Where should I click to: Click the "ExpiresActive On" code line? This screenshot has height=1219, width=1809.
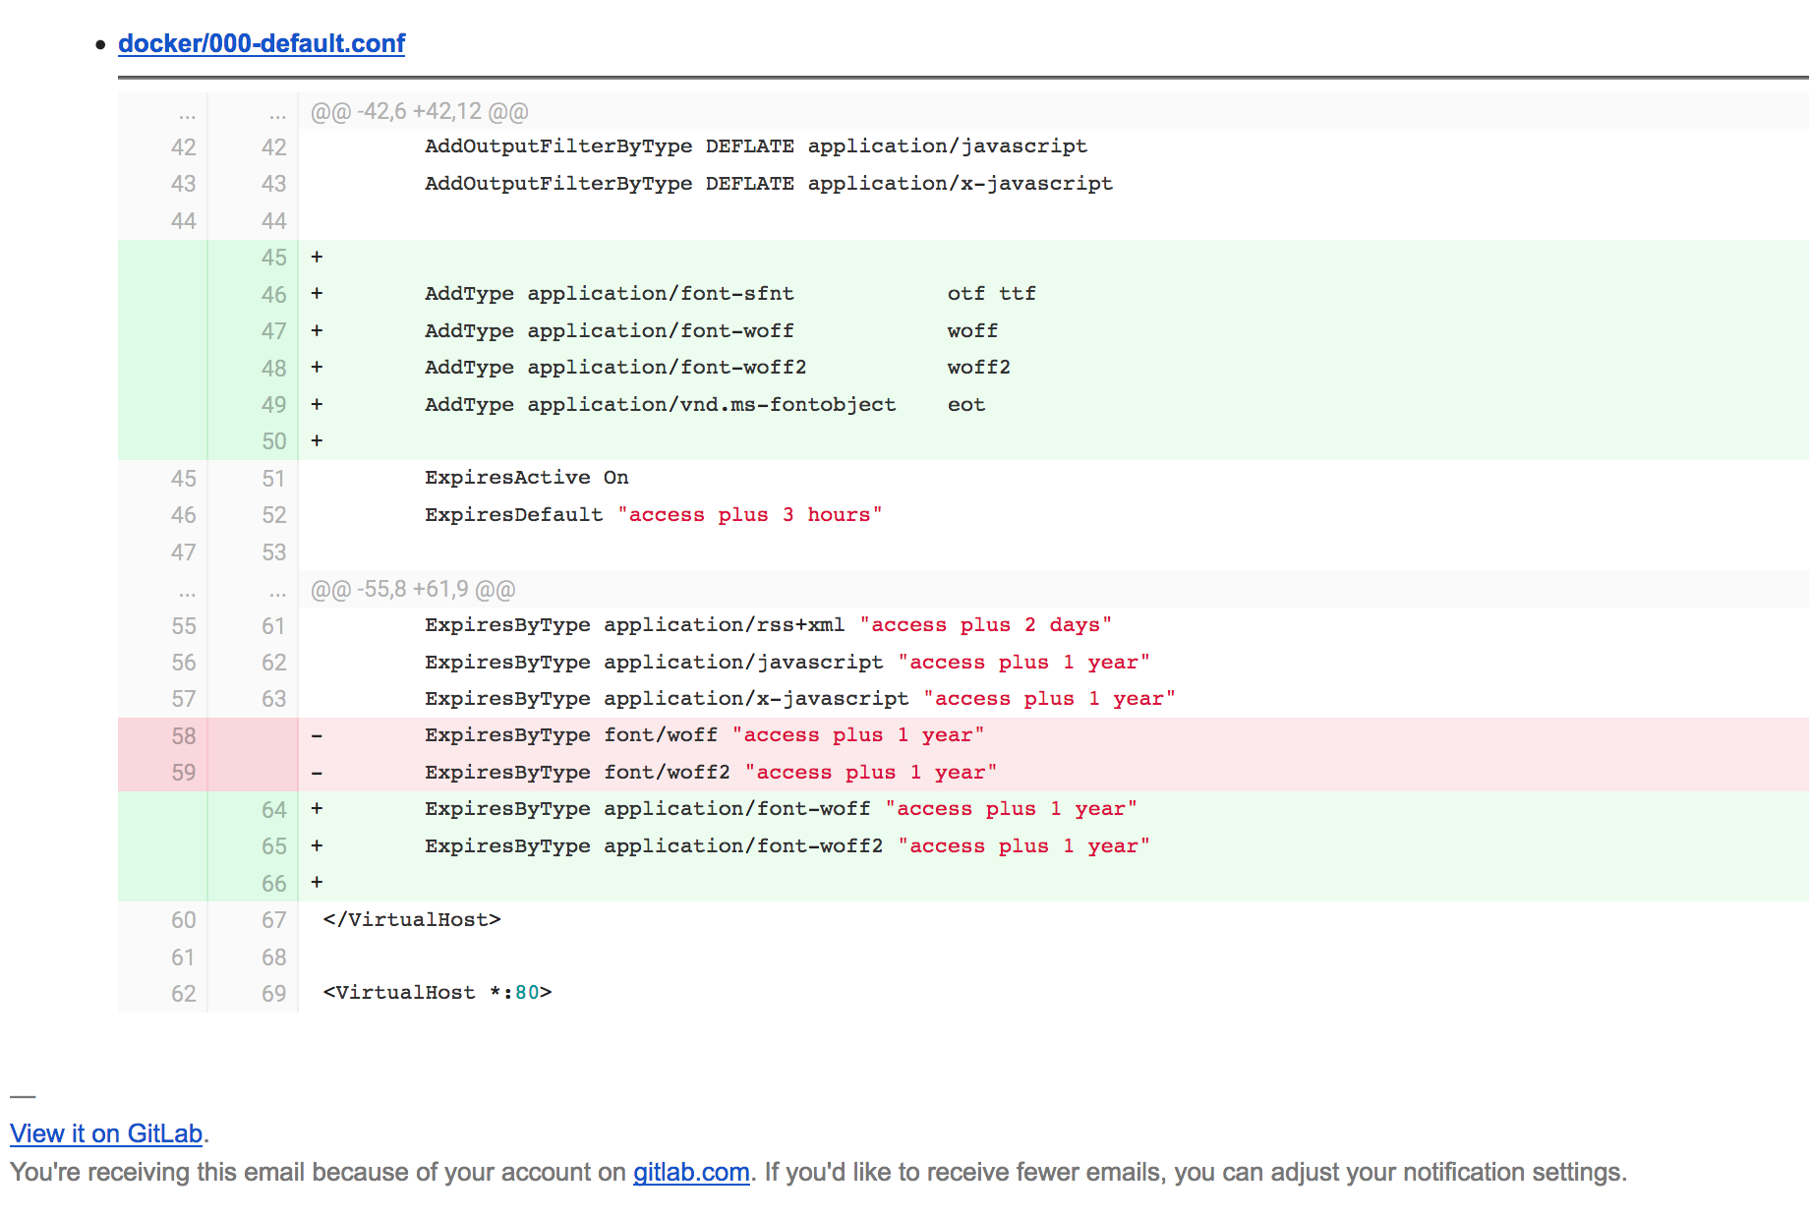[x=526, y=478]
